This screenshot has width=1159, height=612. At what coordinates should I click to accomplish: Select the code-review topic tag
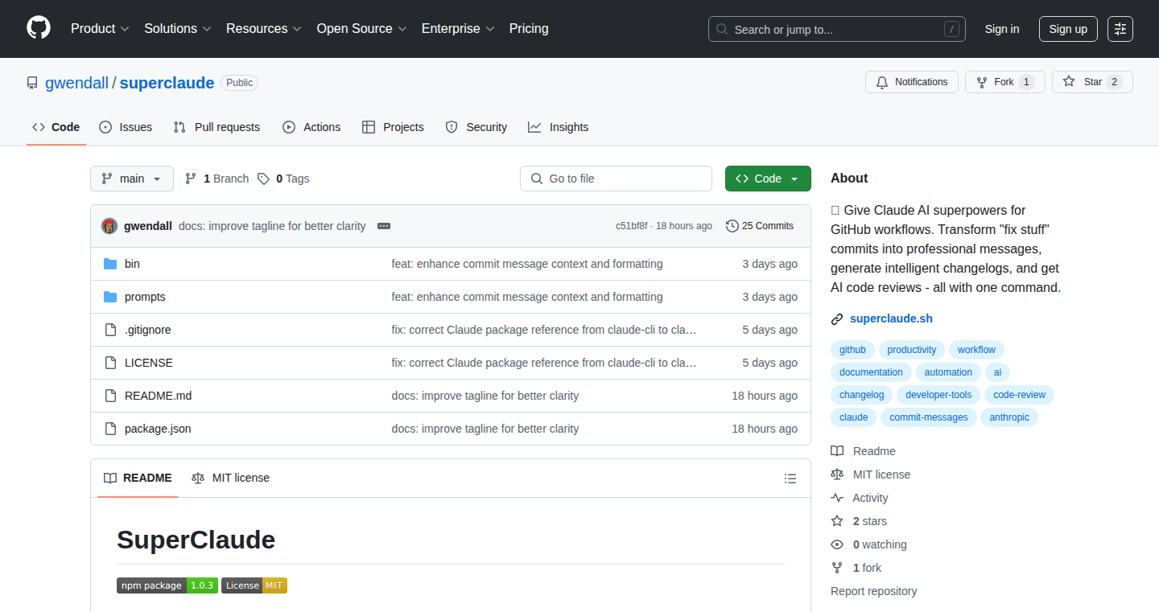point(1019,395)
